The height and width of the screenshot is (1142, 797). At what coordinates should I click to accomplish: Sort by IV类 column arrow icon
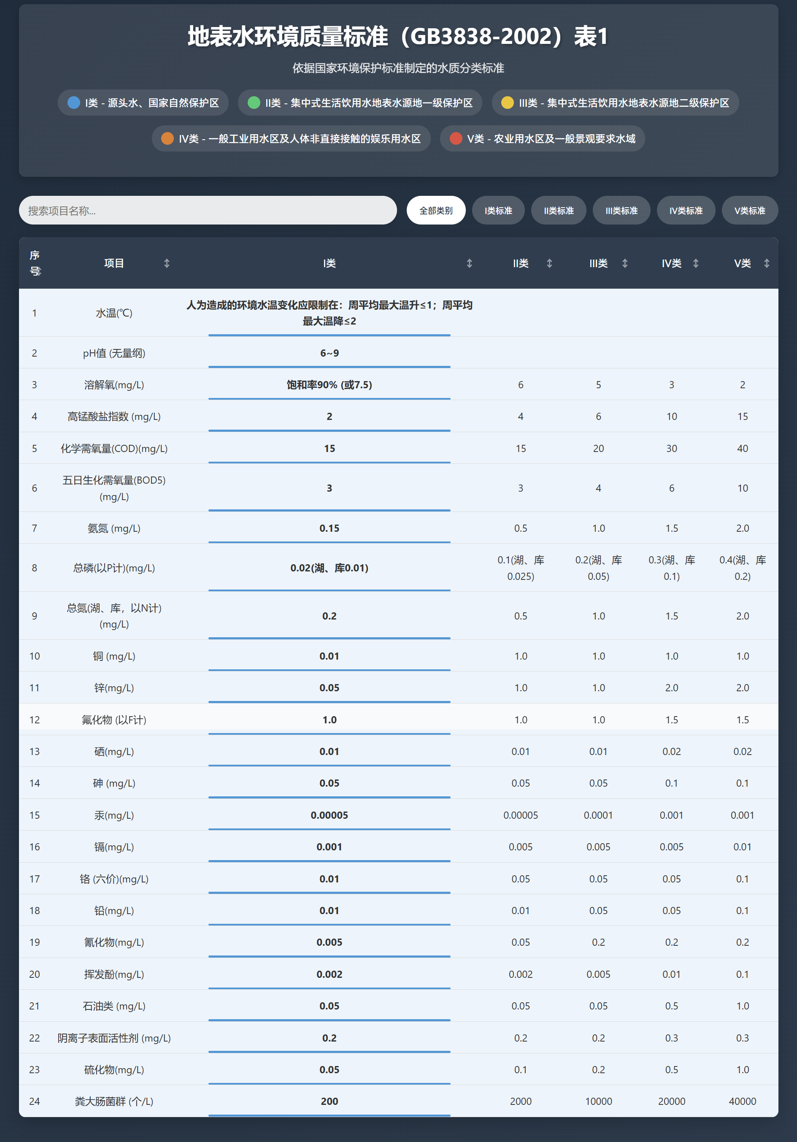(696, 263)
